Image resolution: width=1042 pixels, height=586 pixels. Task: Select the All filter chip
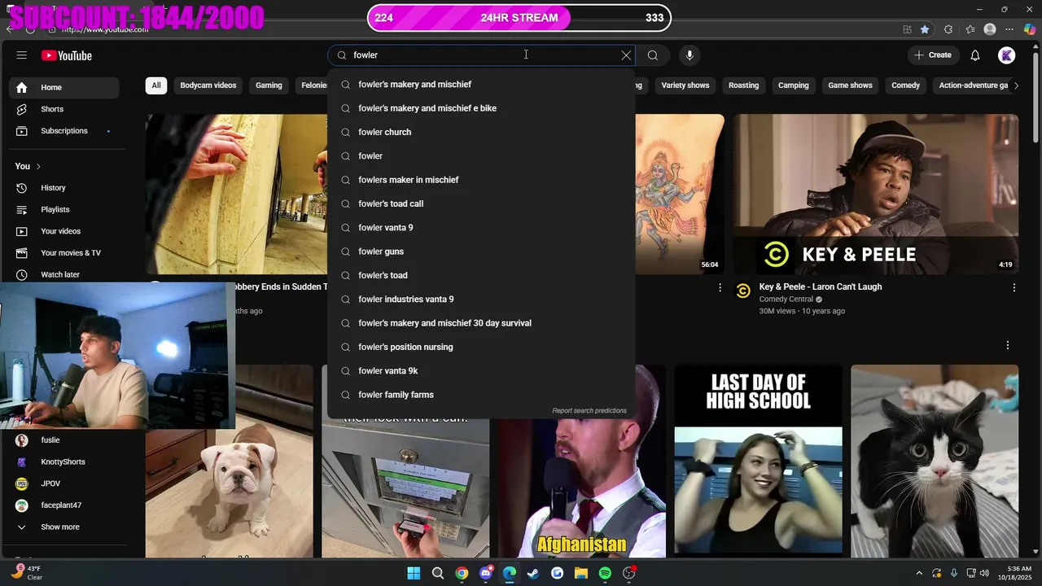click(156, 85)
